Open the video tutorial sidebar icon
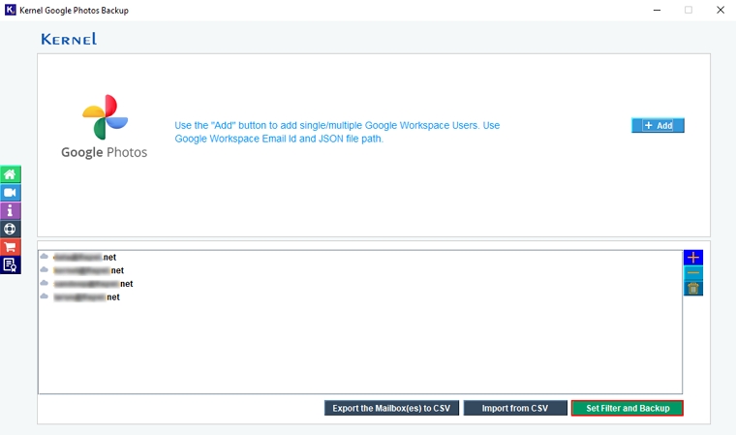This screenshot has height=435, width=736. (x=11, y=193)
